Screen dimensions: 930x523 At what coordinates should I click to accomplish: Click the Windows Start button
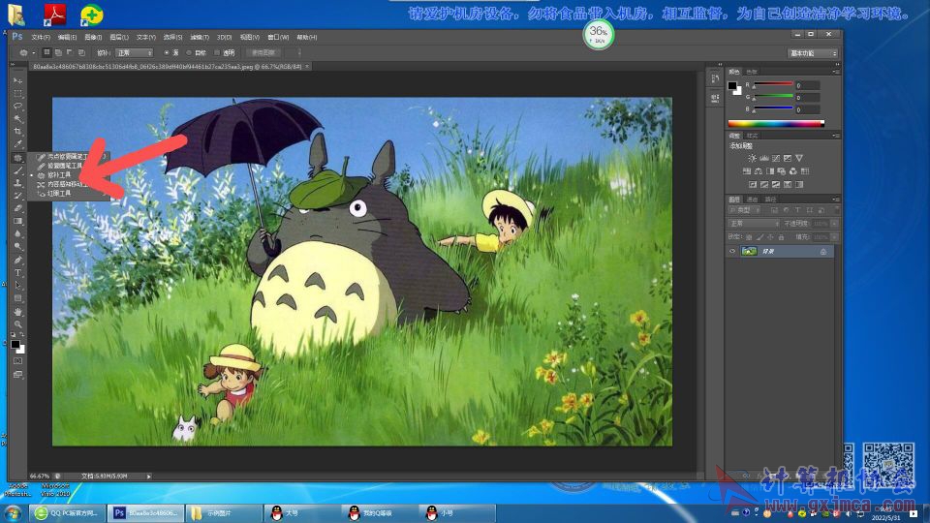pyautogui.click(x=13, y=513)
